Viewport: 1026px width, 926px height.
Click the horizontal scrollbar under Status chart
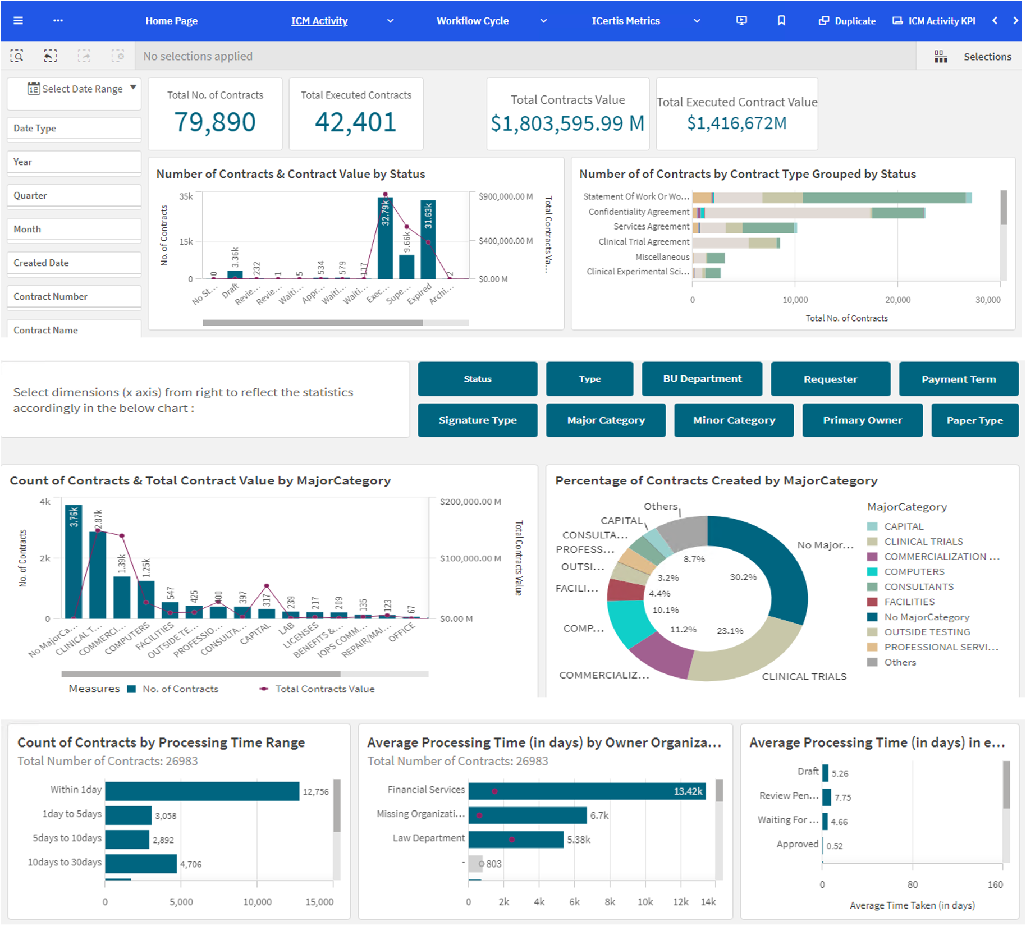click(x=313, y=323)
